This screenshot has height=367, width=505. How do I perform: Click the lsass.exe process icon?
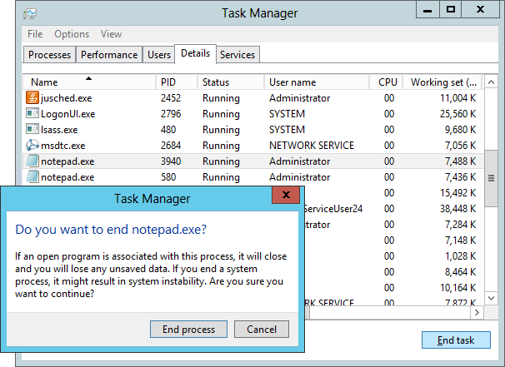pos(32,129)
